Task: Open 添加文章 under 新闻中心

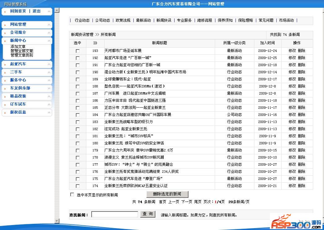Action: coord(18,47)
